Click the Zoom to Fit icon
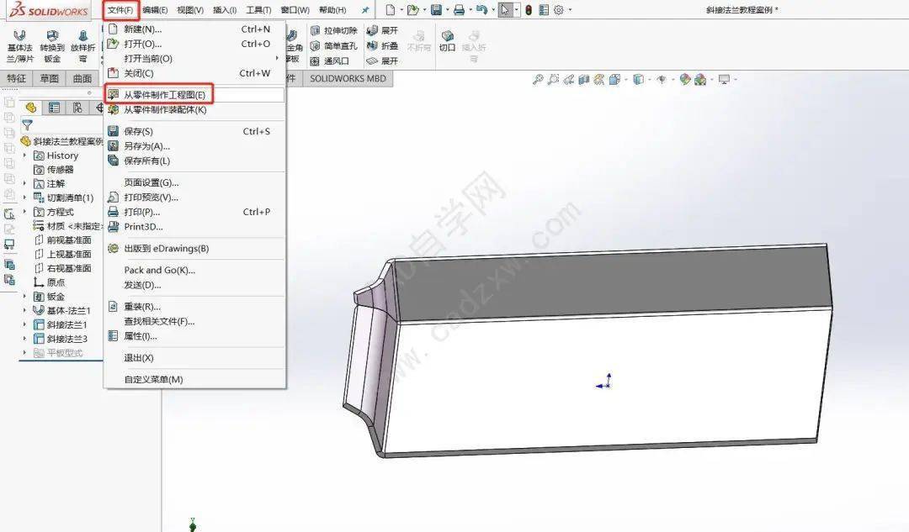The width and height of the screenshot is (909, 532). (537, 78)
